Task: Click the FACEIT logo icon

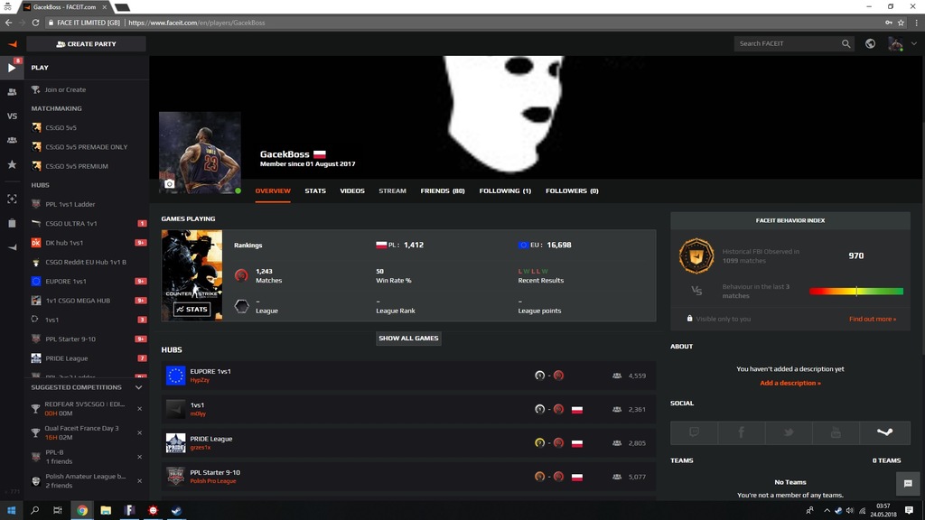Action: coord(13,43)
